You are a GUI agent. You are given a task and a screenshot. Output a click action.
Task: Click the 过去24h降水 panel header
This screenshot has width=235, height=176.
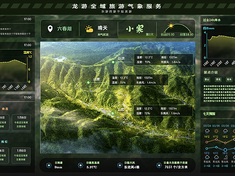(x=211, y=20)
